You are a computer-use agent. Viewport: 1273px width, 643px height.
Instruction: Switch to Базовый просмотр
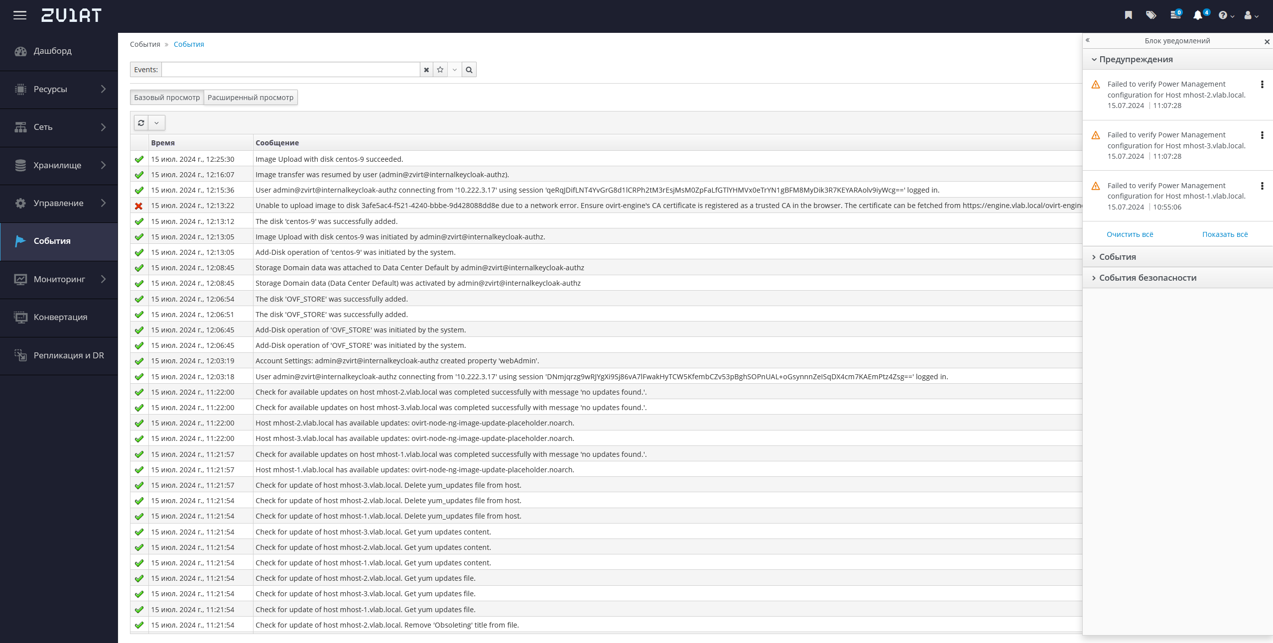pyautogui.click(x=167, y=98)
